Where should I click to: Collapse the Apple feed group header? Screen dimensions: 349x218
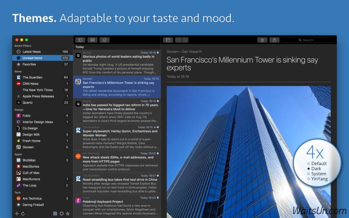click(x=19, y=154)
